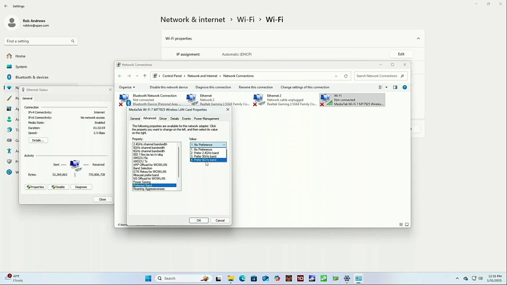Click the back arrow in Network Connections
Screen dimensions: 507x285
[x=120, y=76]
